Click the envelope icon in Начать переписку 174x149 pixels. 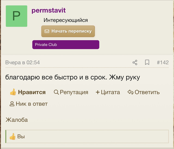point(47,31)
